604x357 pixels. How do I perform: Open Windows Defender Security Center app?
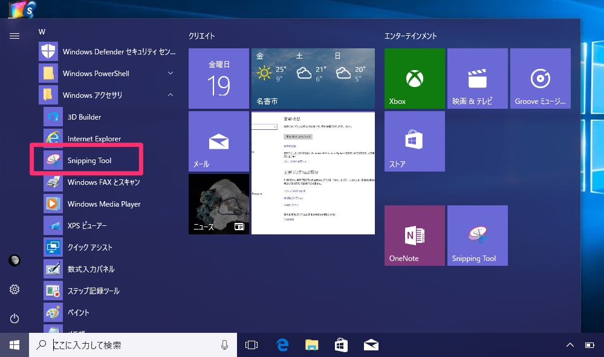pos(108,51)
